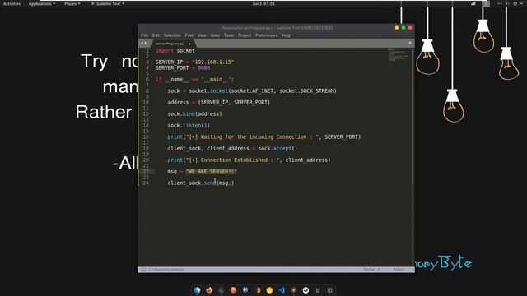Open the Applications menu in top bar
Screen dimensions: 527x296
coord(42,3)
